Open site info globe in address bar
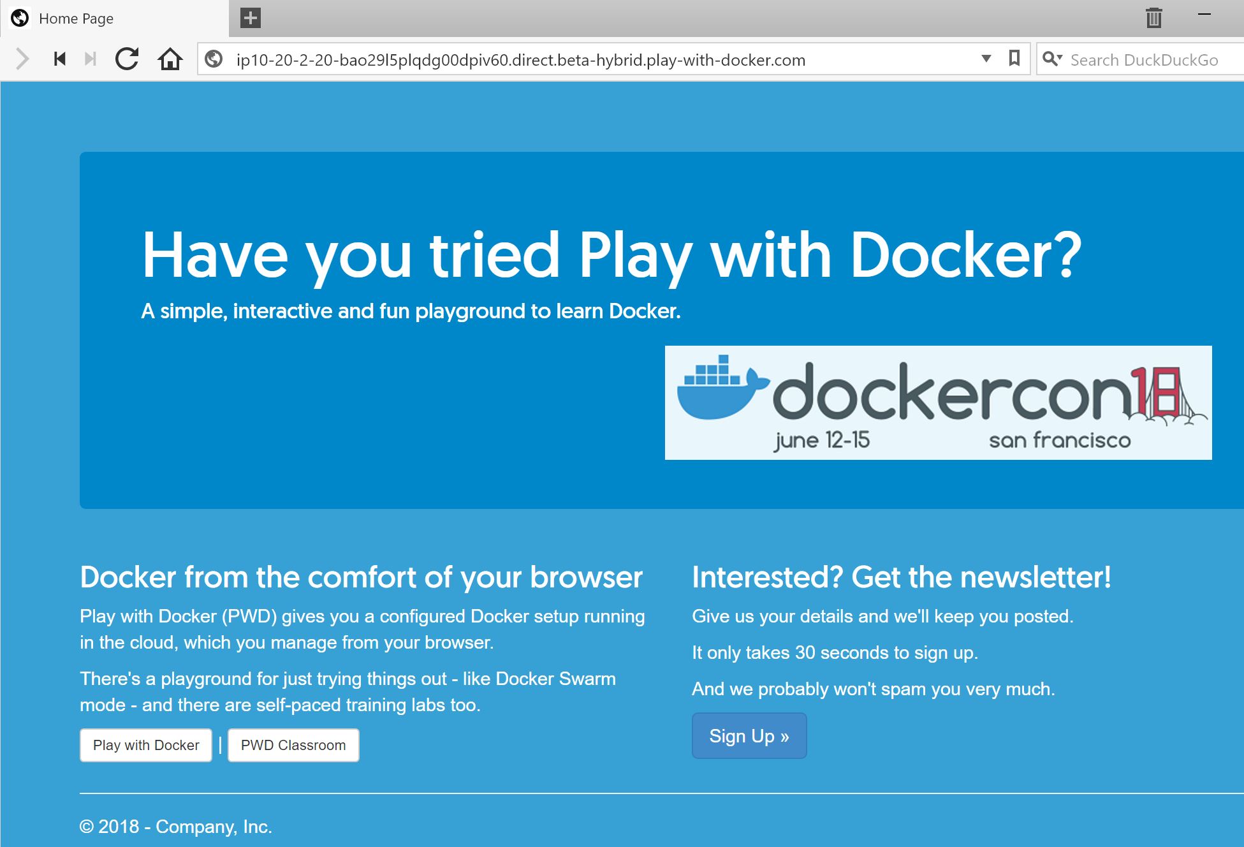The height and width of the screenshot is (847, 1244). tap(214, 59)
